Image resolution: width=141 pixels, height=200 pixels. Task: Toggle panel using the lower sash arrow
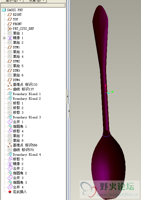(69, 111)
